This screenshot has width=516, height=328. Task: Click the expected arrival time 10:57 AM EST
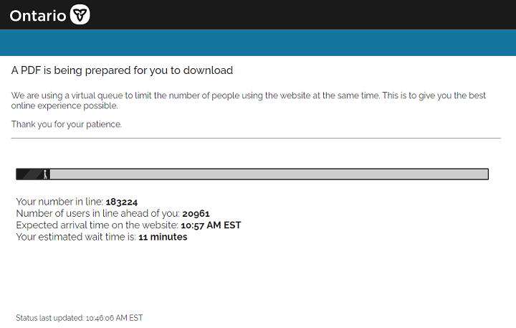(x=211, y=225)
